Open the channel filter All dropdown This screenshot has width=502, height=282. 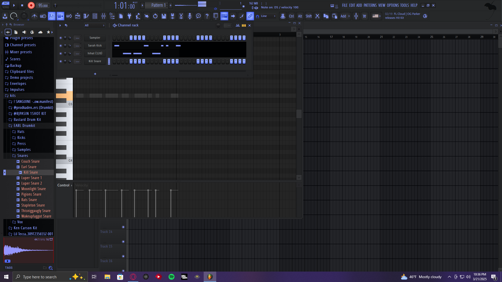pos(94,25)
